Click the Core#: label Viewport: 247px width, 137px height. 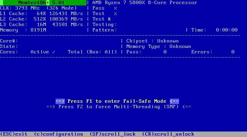click(9, 41)
